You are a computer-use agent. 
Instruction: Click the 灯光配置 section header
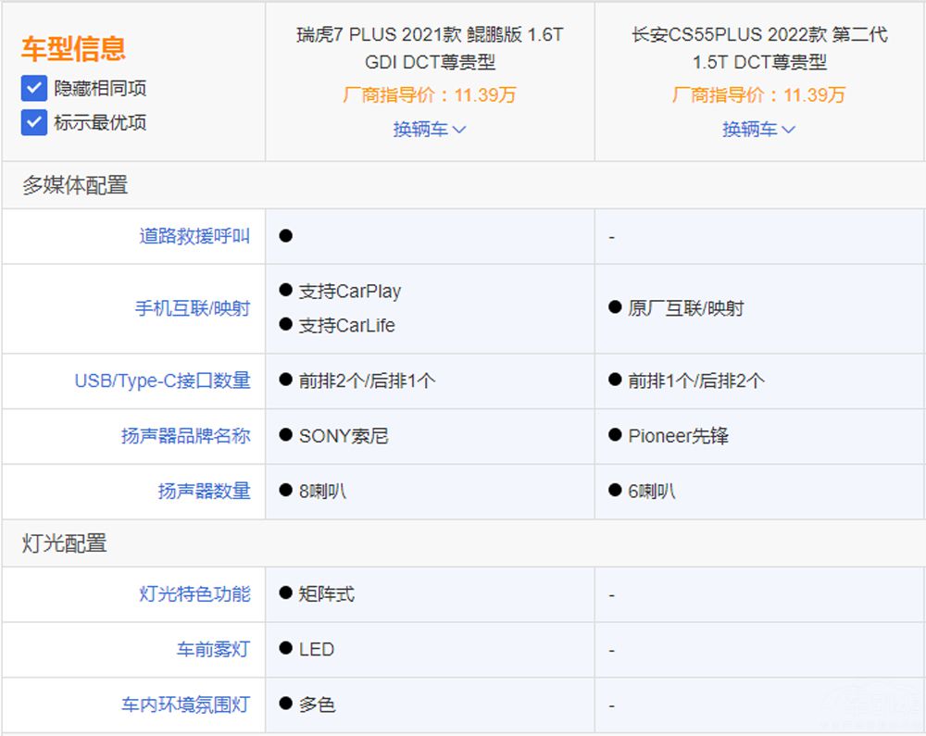65,543
